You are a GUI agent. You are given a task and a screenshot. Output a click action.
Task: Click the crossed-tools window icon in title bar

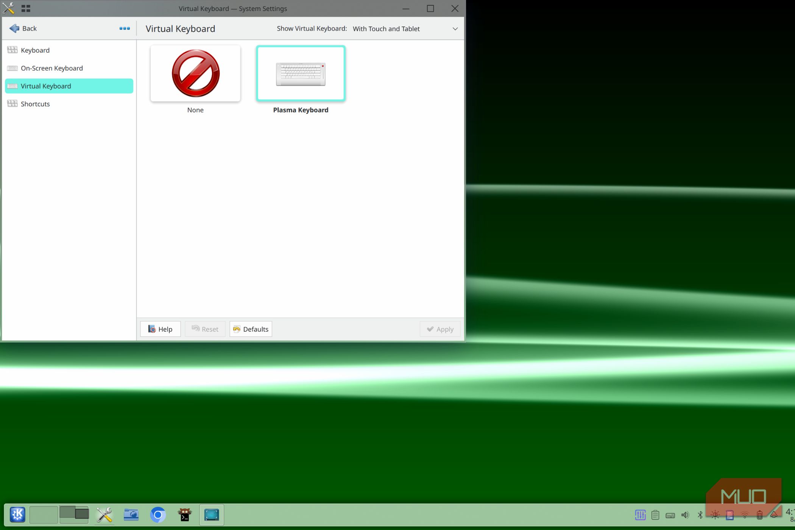coord(8,8)
